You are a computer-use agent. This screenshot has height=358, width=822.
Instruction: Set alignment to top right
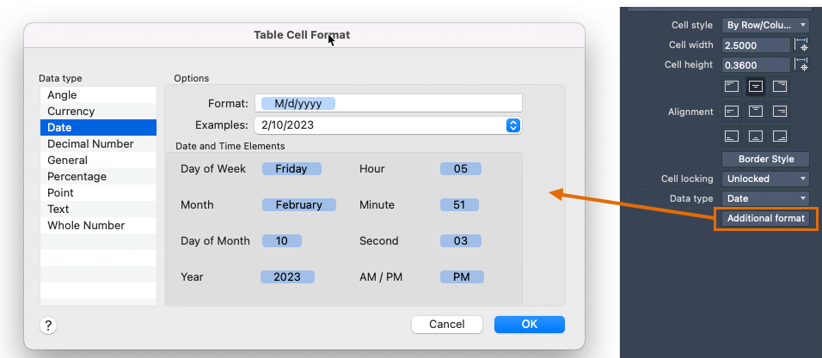click(780, 86)
